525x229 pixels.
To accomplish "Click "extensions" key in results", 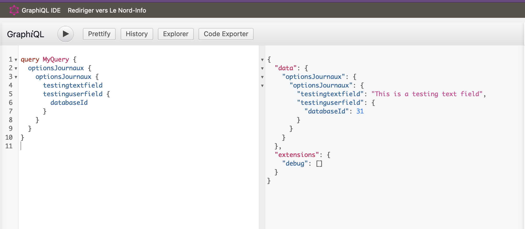I will tap(297, 155).
